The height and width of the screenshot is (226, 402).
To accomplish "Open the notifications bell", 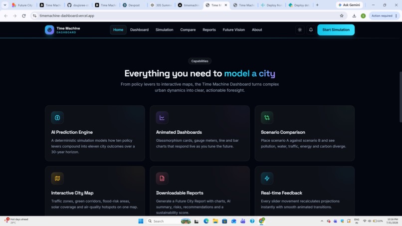I will click(x=311, y=30).
